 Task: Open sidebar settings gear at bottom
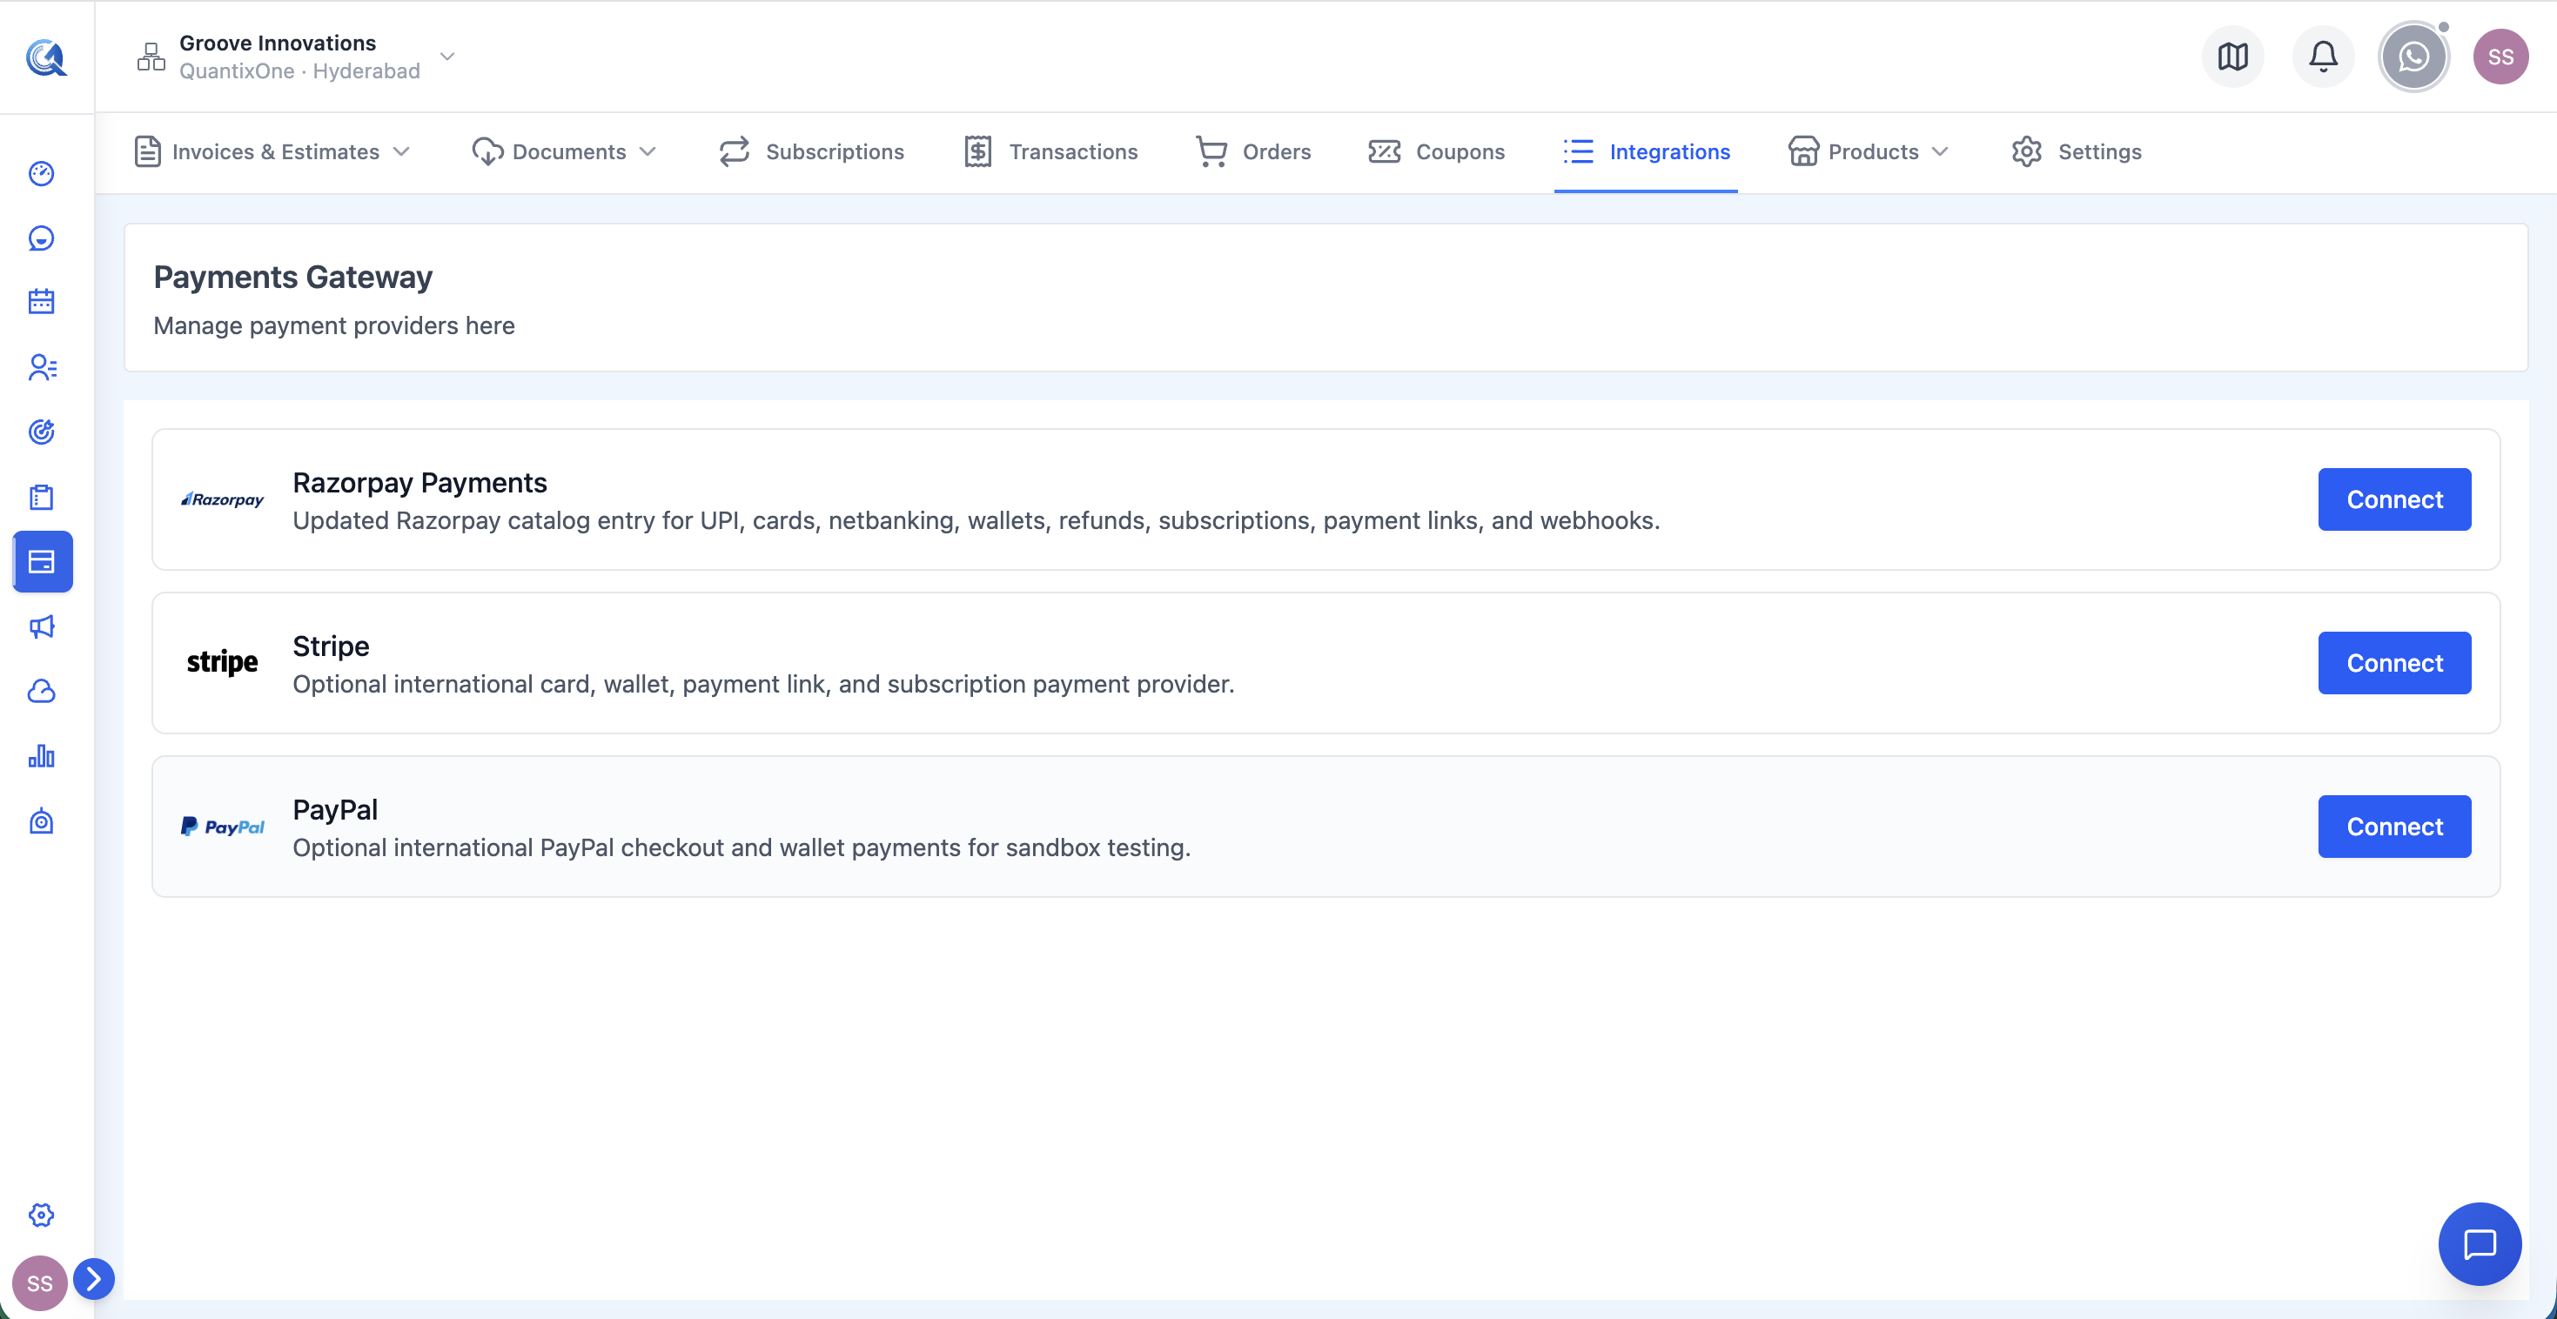(42, 1215)
